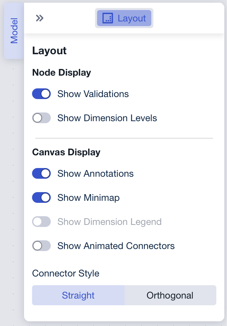Select the Layout tab
The width and height of the screenshot is (227, 326).
click(124, 18)
